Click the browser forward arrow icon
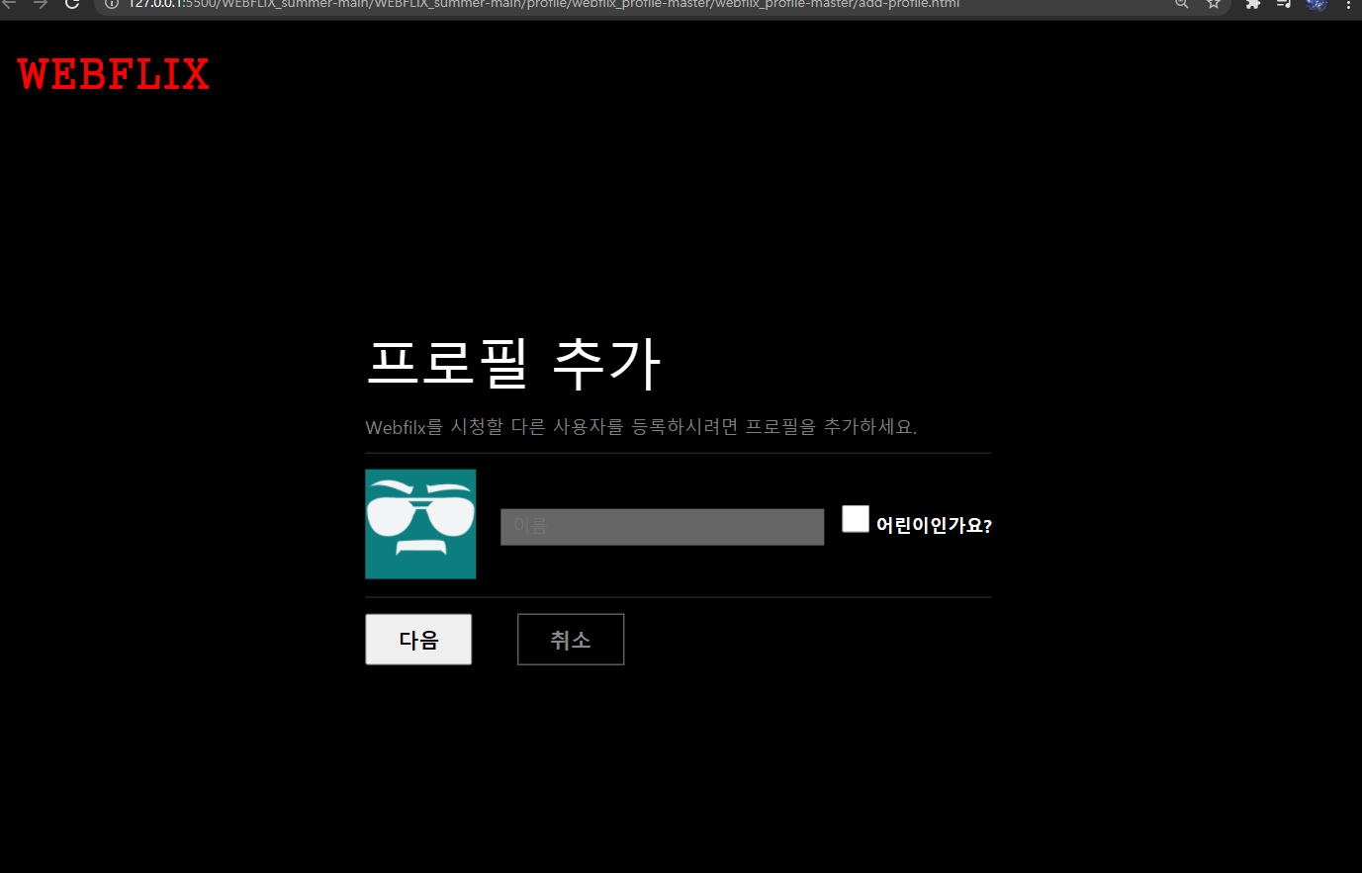Viewport: 1362px width, 873px height. (42, 5)
